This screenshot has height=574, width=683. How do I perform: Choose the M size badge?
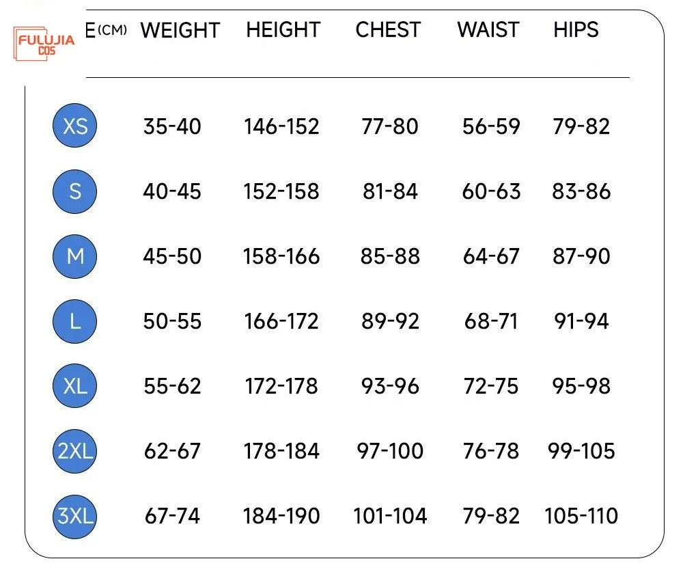(74, 256)
